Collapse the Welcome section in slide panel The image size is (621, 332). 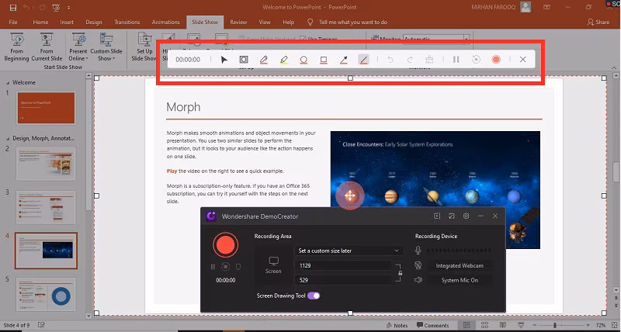[8, 83]
